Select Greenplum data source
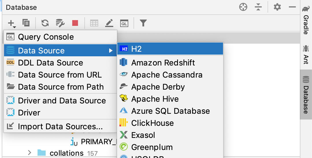312x158 pixels. coord(170,147)
